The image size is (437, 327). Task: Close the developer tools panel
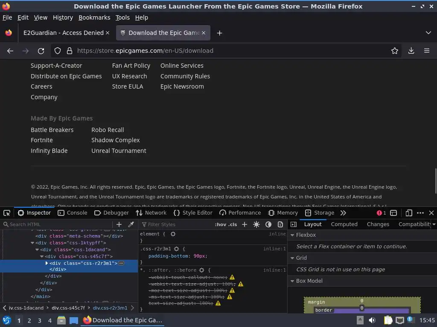(x=431, y=213)
